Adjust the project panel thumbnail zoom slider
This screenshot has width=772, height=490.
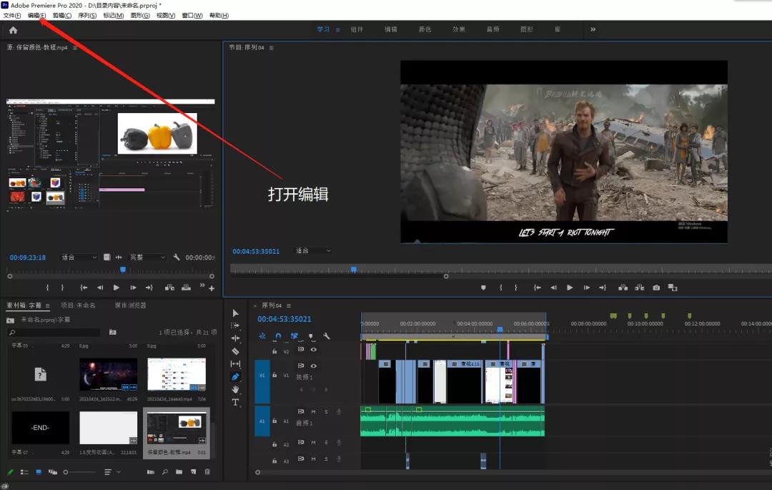click(66, 472)
